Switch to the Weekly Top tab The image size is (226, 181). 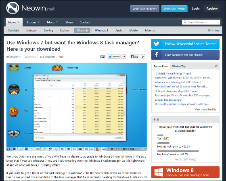point(179,67)
